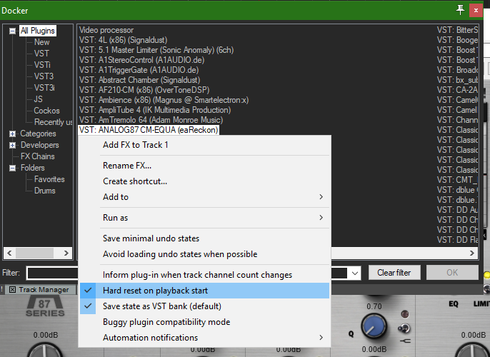Switch to the Track Manager tab
The width and height of the screenshot is (490, 357).
coord(44,290)
